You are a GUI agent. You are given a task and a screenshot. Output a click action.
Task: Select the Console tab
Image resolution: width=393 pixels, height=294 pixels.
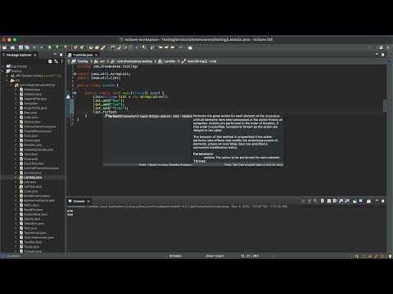79,201
